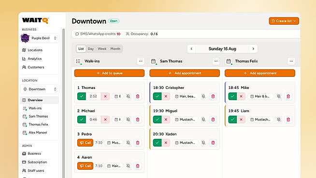Go to previous day arrow
This screenshot has width=316, height=178.
pos(191,49)
